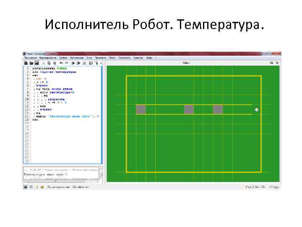302x227 pixels.
Task: Click the final 'кон' code line
Action: [35, 120]
